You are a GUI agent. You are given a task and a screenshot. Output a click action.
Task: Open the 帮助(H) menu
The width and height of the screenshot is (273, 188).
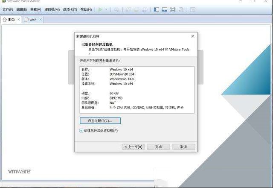(x=86, y=9)
